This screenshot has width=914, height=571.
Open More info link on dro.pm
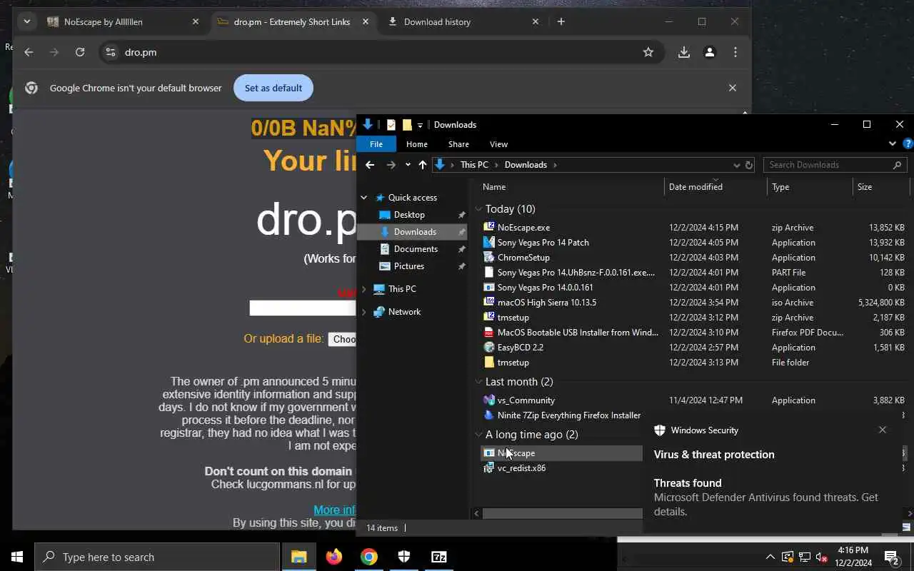point(335,510)
